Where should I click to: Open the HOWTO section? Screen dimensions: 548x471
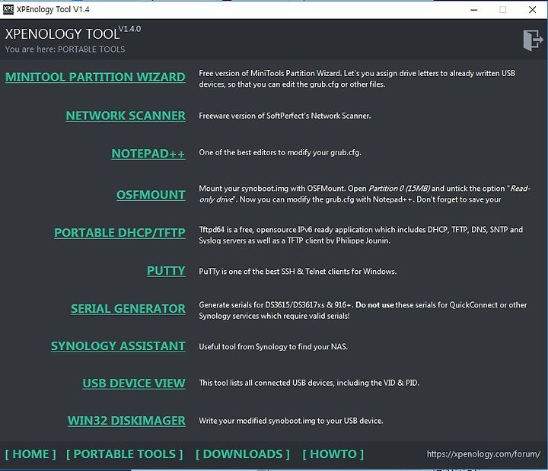333,453
